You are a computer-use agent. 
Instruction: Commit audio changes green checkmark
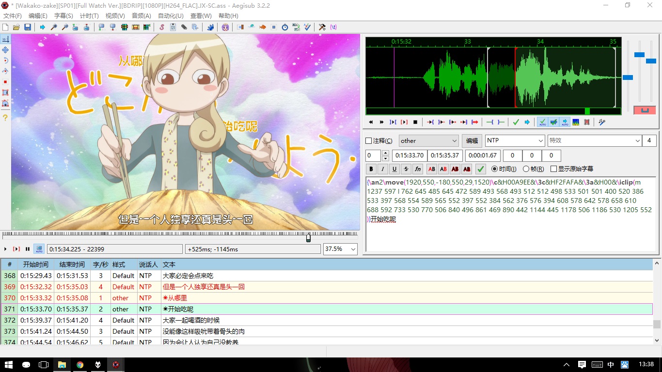click(x=516, y=122)
